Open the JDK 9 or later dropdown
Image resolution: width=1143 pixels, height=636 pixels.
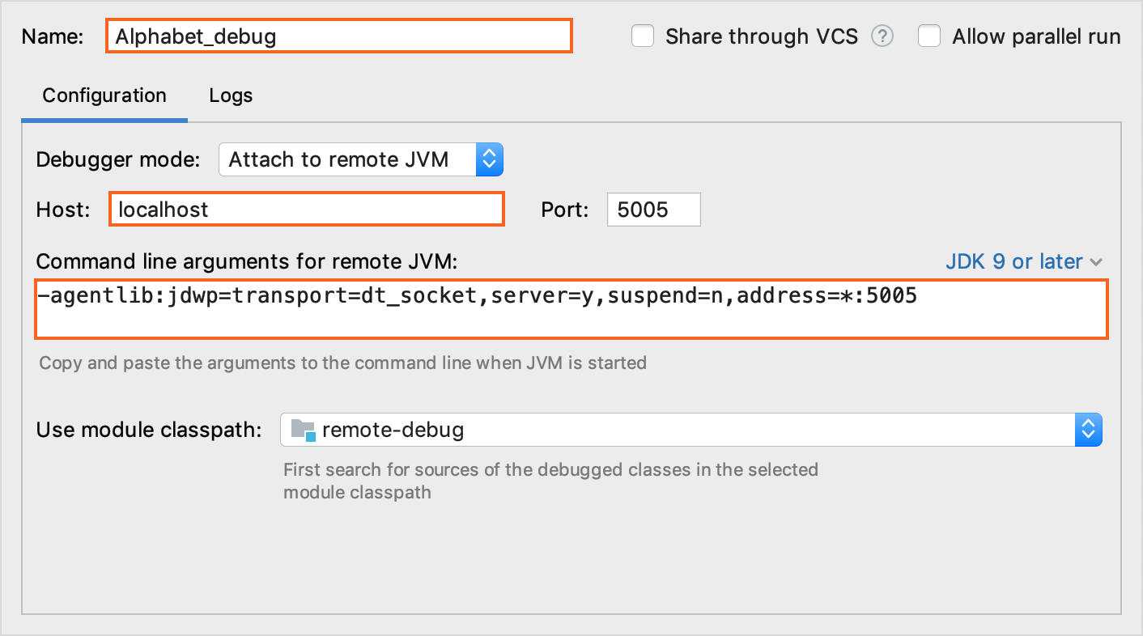[x=1026, y=261]
